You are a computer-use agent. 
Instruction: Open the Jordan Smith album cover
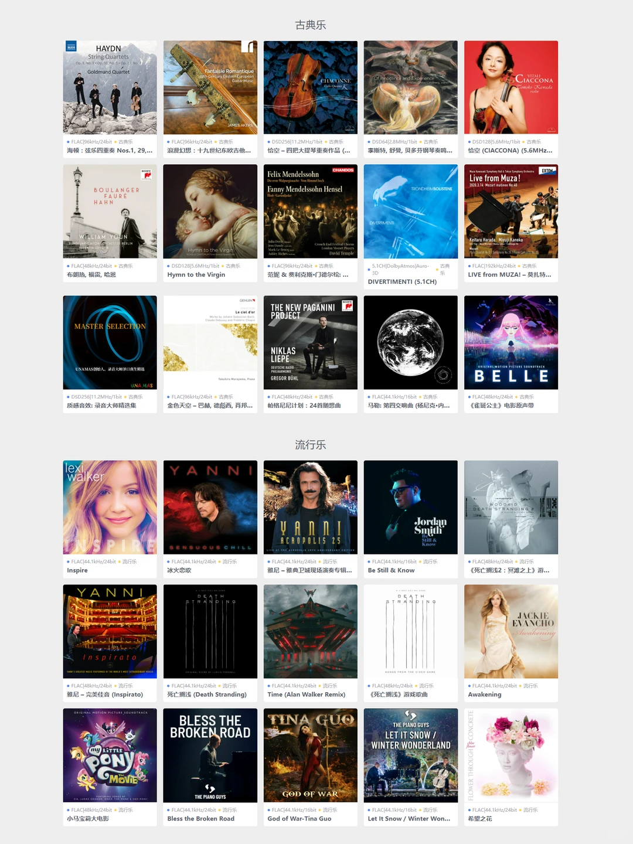[411, 507]
